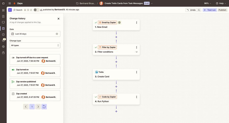Go to Zapier home icon

point(3,3)
